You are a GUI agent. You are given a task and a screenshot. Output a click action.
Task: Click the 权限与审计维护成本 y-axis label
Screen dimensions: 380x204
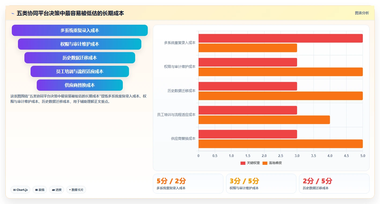point(180,67)
